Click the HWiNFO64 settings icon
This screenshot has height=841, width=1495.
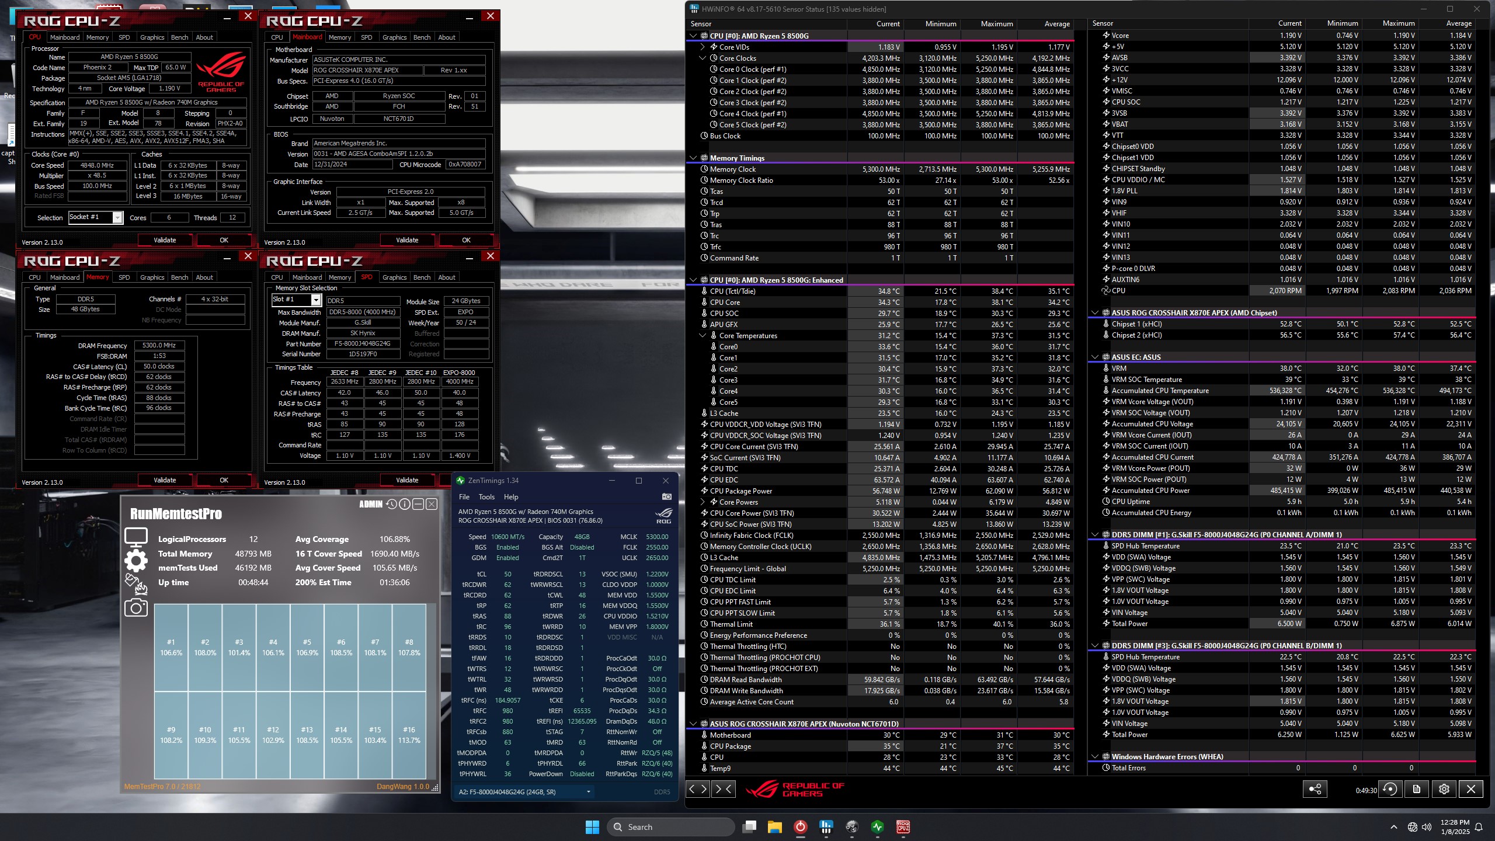[x=1444, y=790]
